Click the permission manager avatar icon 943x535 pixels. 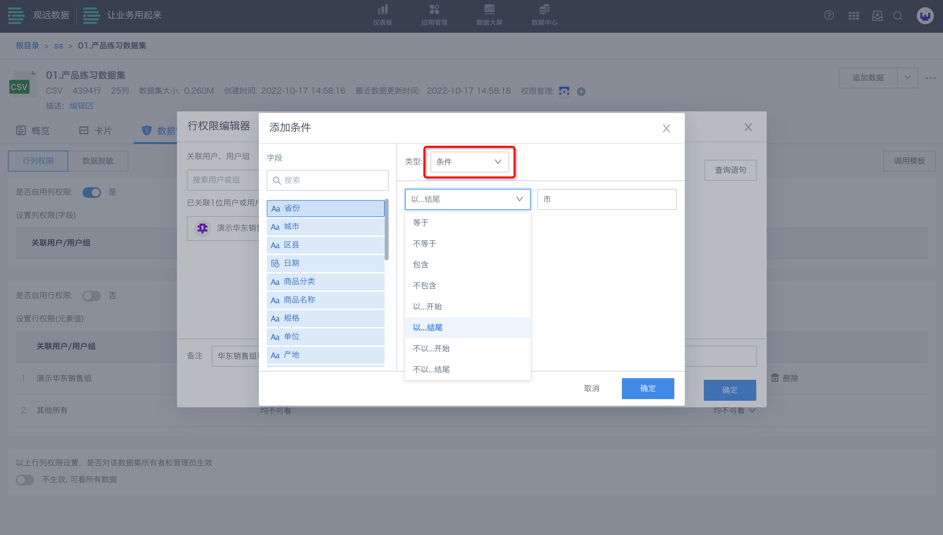click(564, 91)
